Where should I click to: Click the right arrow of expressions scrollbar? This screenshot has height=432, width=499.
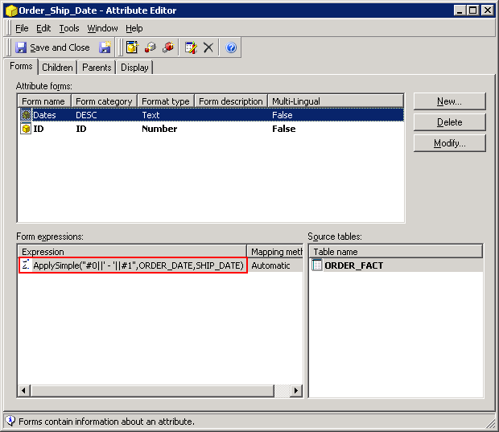point(296,390)
